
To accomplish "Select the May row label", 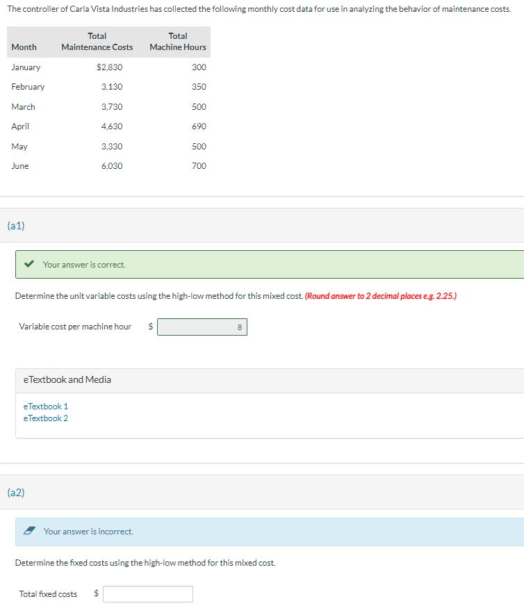I will pyautogui.click(x=19, y=147).
